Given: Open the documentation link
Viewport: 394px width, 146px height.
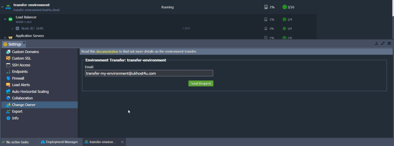Looking at the screenshot, I should click(107, 52).
